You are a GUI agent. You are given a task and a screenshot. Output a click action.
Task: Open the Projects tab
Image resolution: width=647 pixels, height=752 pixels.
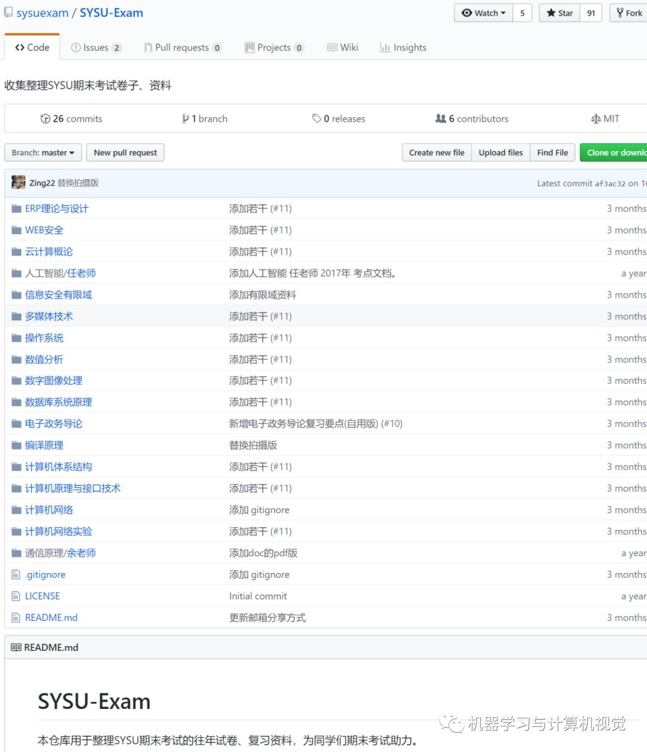tap(274, 47)
